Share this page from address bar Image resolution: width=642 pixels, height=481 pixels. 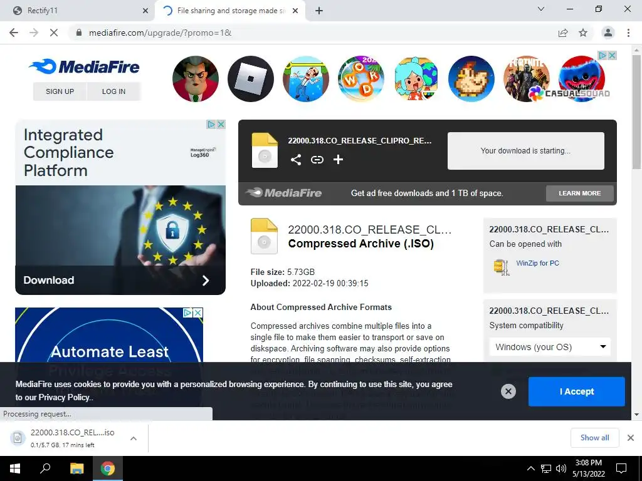pyautogui.click(x=563, y=33)
